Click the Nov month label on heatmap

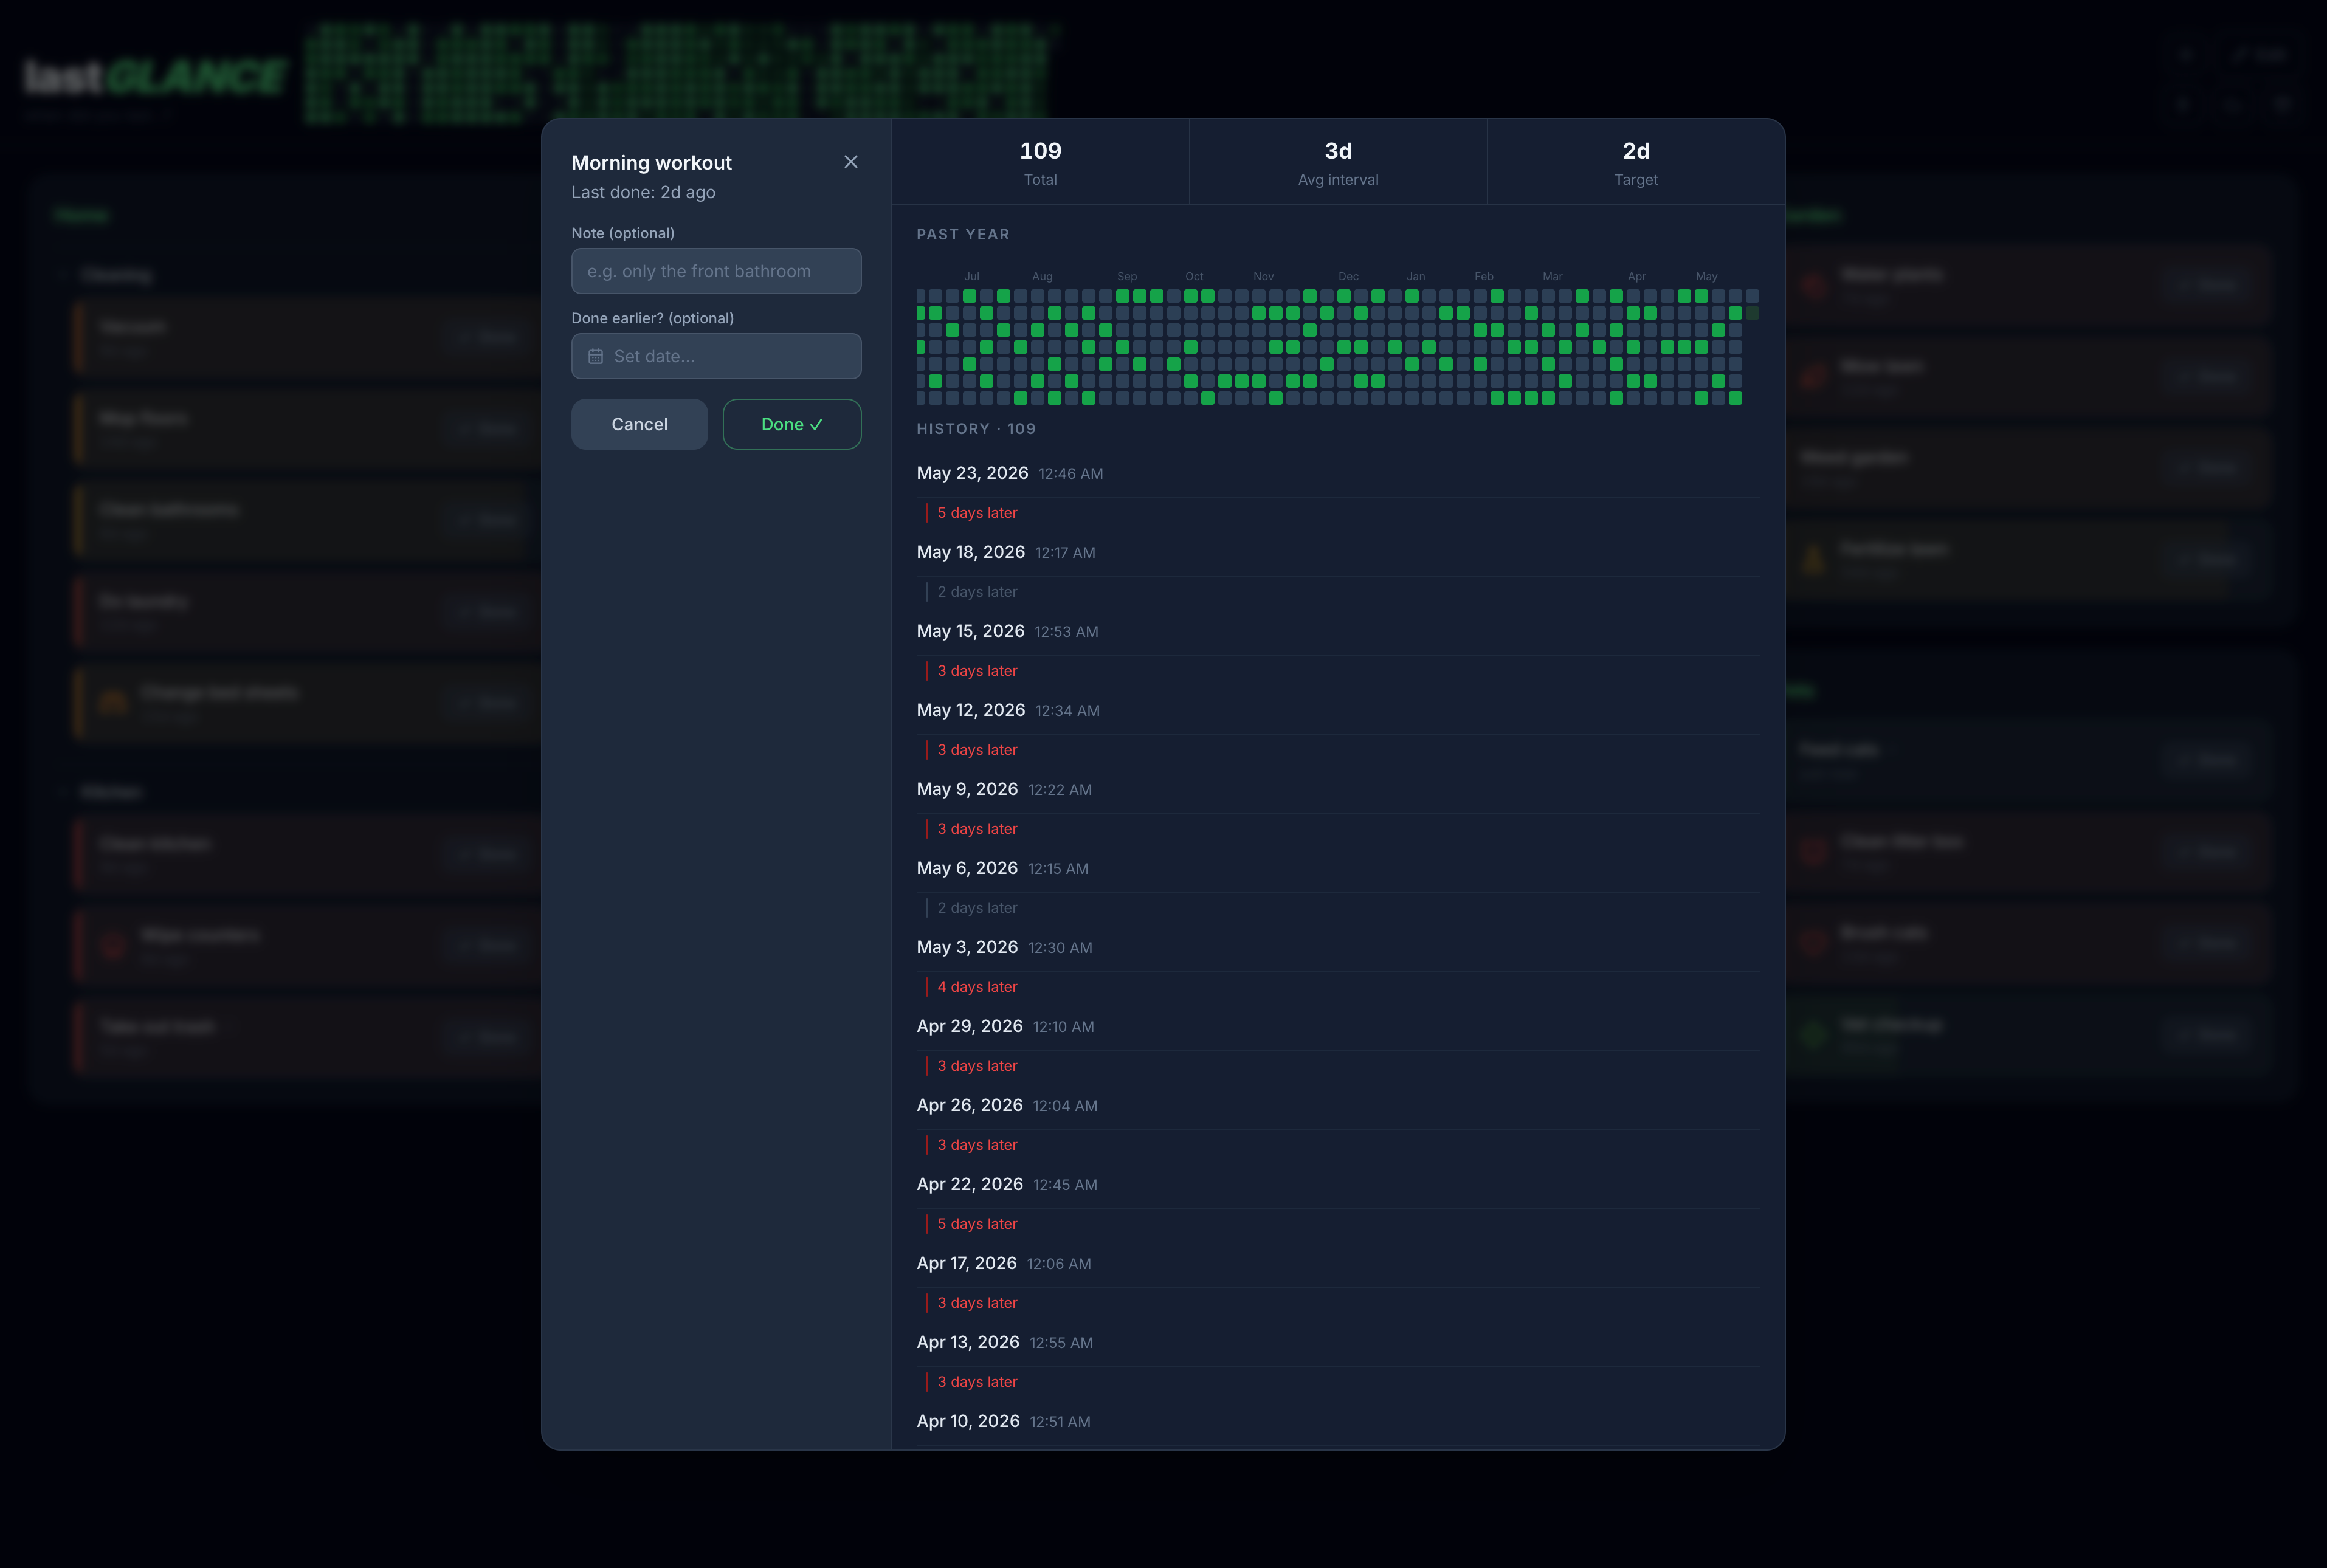(x=1263, y=276)
